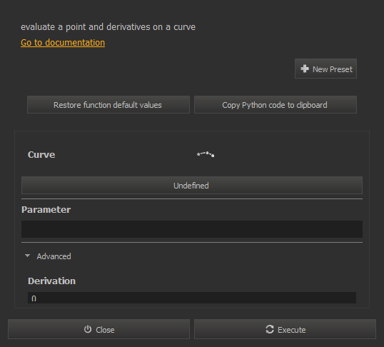Click the separator line below the Undefined button

pos(192,198)
